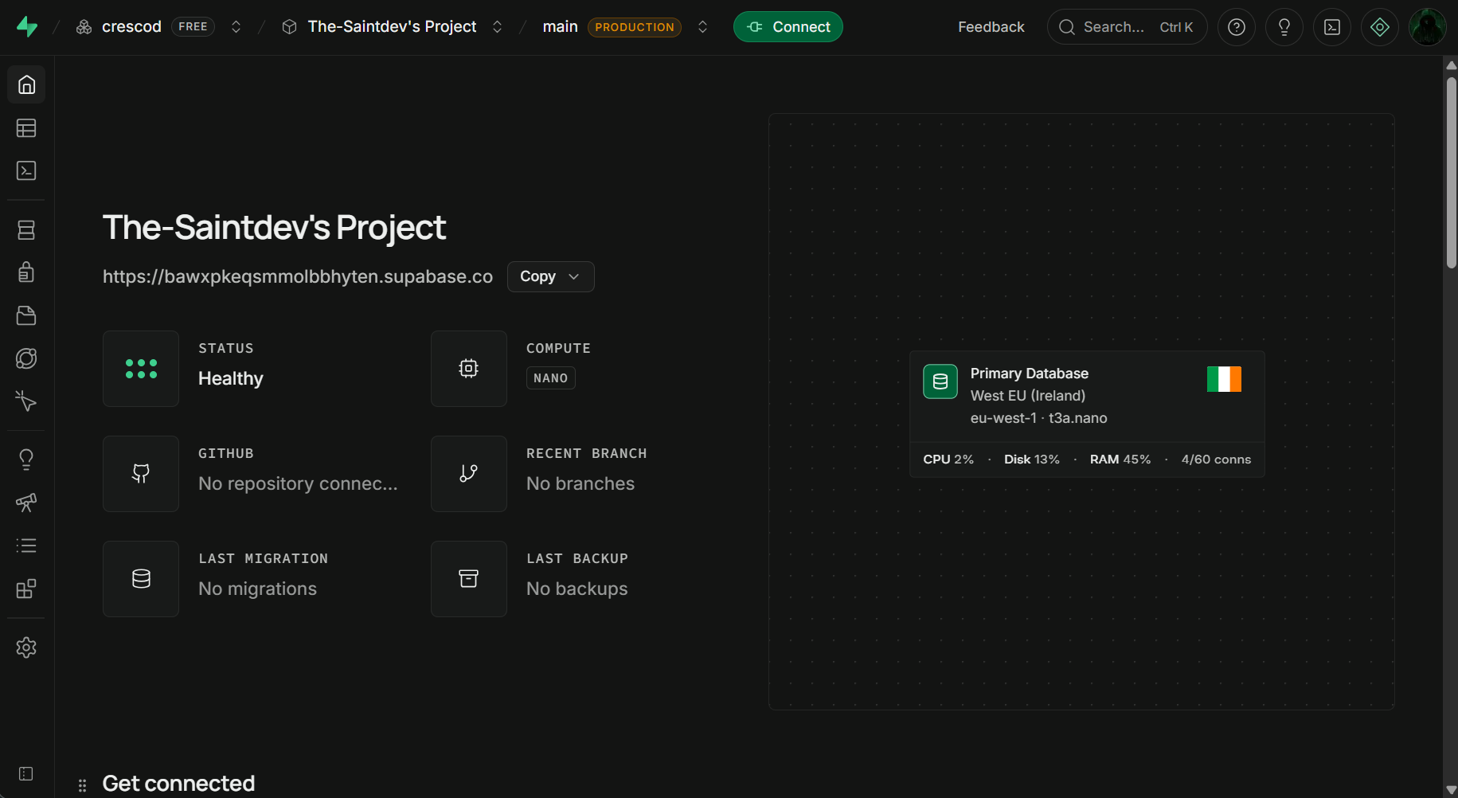Open the Advisor lightbulb icon in top bar
Screen dimensions: 1458x798
(x=1284, y=27)
